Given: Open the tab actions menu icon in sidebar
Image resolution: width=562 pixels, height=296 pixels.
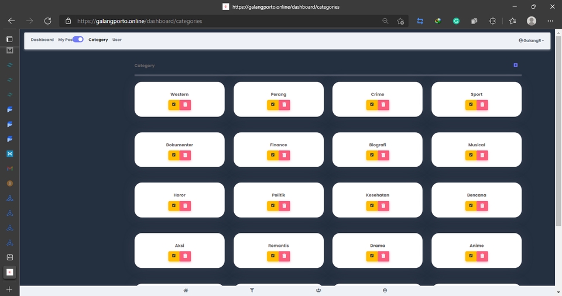Looking at the screenshot, I should [10, 39].
